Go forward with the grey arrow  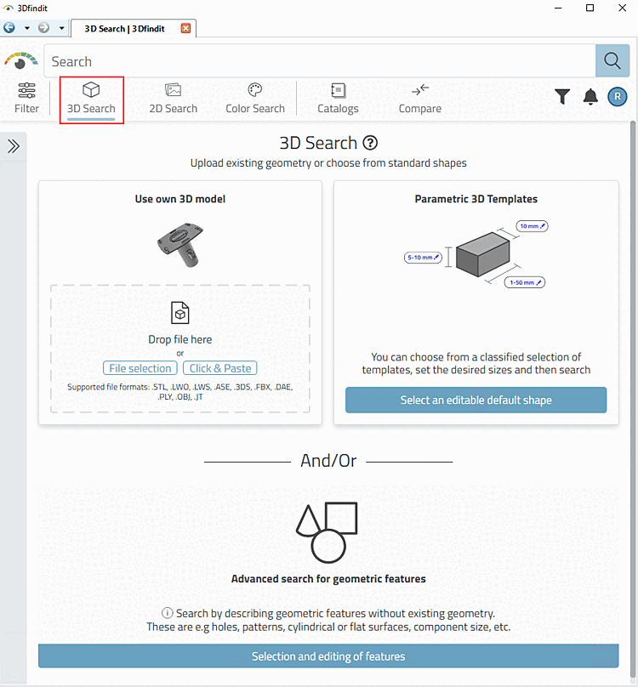pyautogui.click(x=44, y=28)
